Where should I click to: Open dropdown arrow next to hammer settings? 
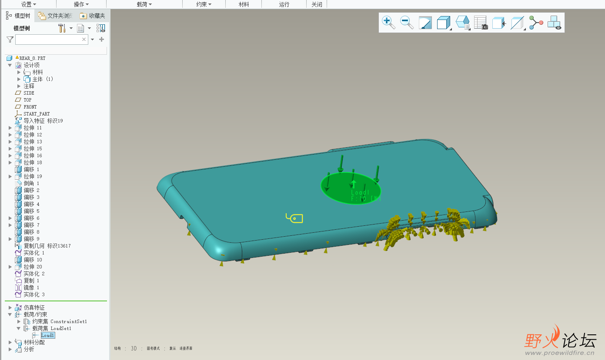[71, 28]
